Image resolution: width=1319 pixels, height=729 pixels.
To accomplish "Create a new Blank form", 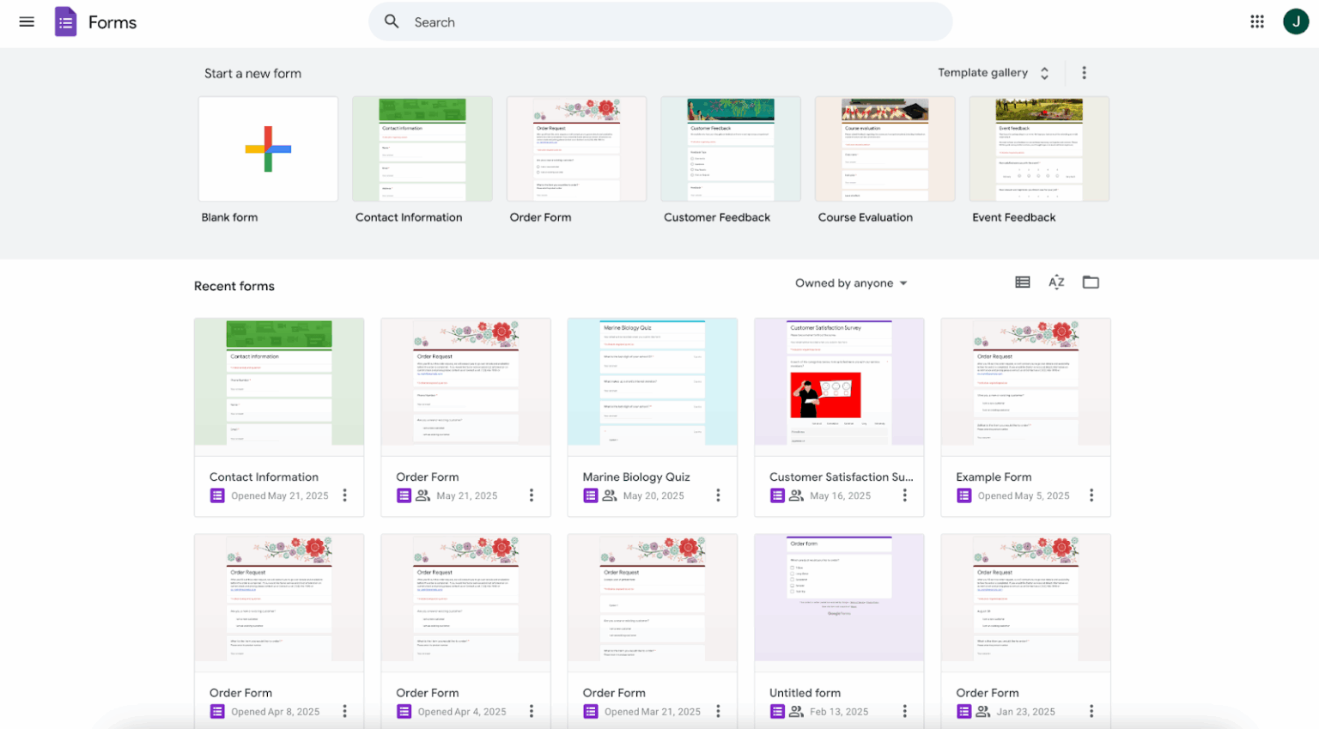I will [268, 149].
